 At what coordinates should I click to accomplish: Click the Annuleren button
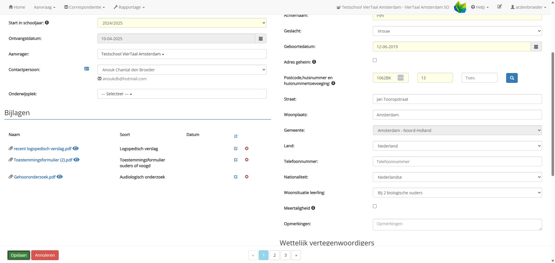45,255
